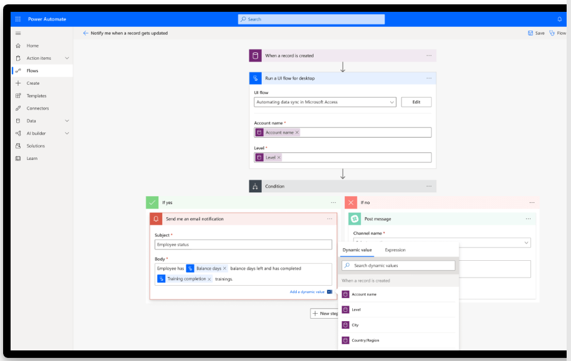Click the Create plus icon
Viewport: 571px width, 361px height.
(18, 83)
